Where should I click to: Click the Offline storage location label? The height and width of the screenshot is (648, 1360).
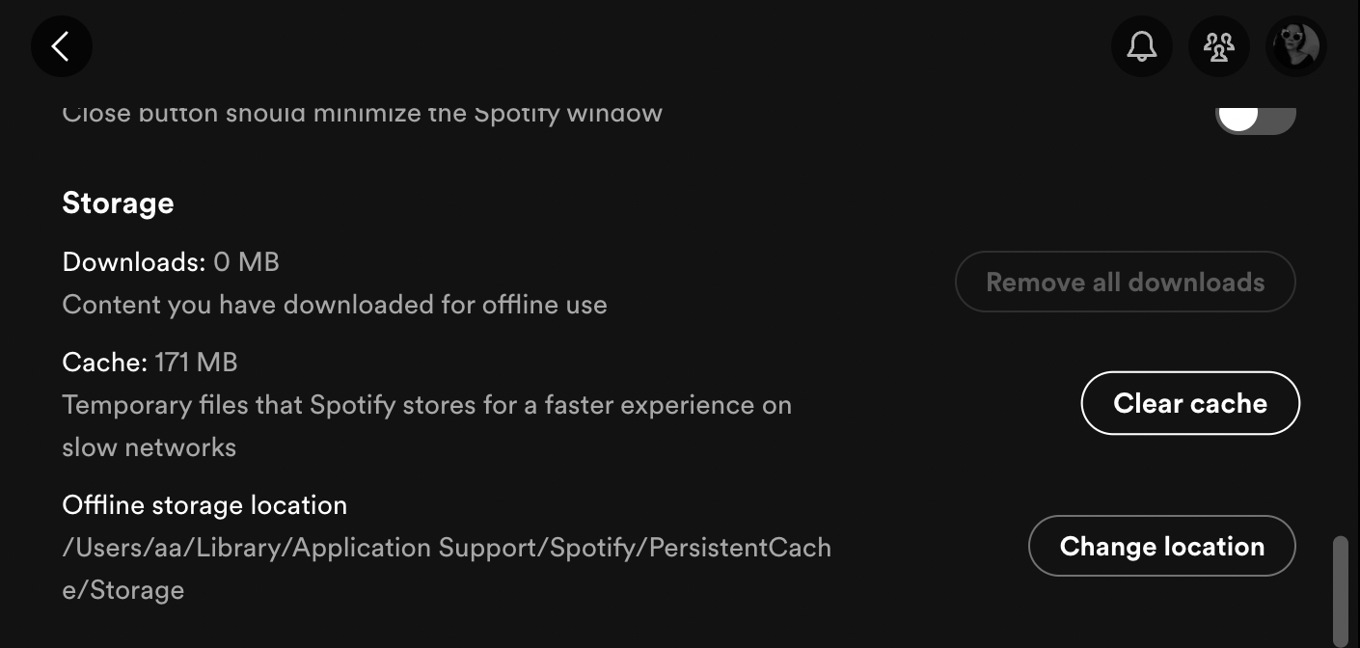(204, 505)
